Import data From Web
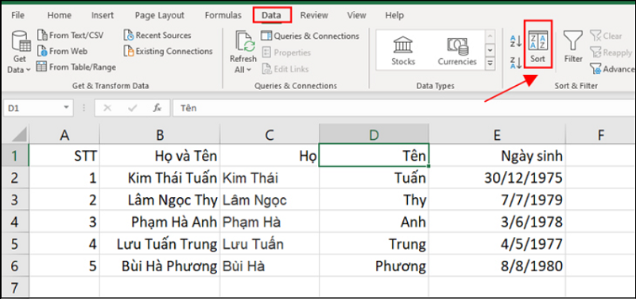 pyautogui.click(x=62, y=52)
